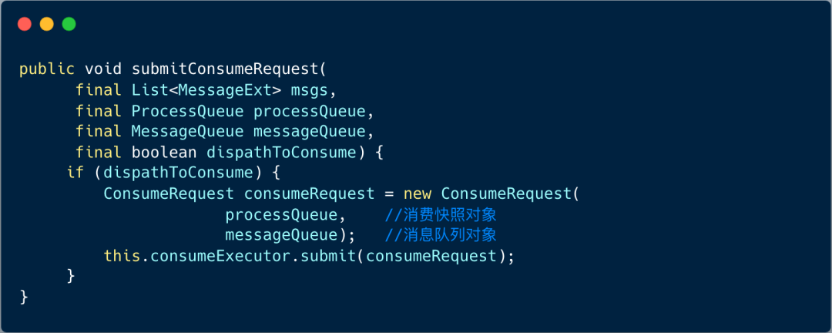Click the green maximize window dot
Image resolution: width=832 pixels, height=333 pixels.
click(x=69, y=24)
